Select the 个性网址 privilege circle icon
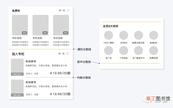The width and height of the screenshot is (173, 108). pyautogui.click(x=124, y=50)
